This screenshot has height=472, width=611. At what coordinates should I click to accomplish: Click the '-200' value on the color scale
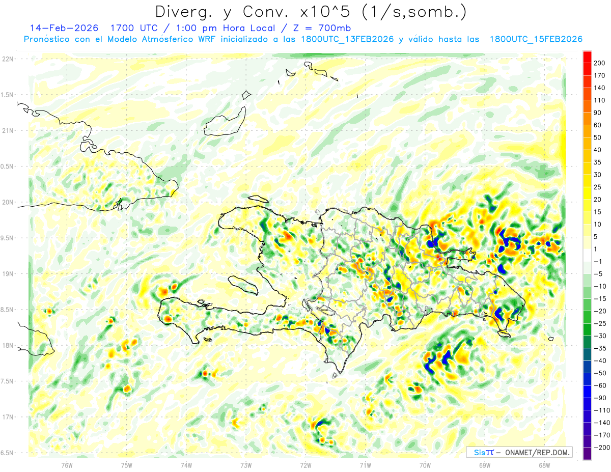pos(603,448)
